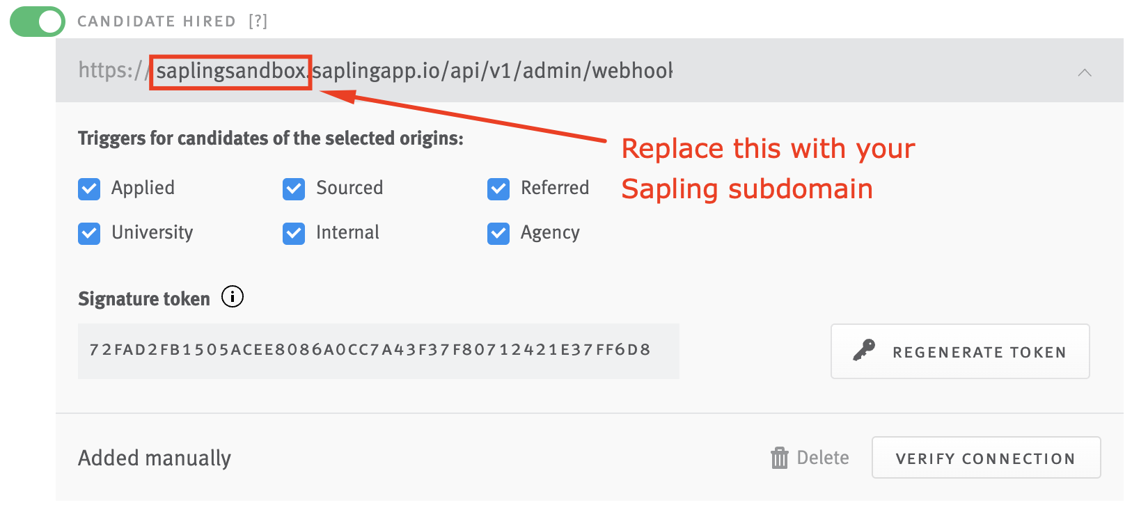The width and height of the screenshot is (1132, 512).
Task: Collapse the webhook panel with chevron
Action: point(1085,72)
